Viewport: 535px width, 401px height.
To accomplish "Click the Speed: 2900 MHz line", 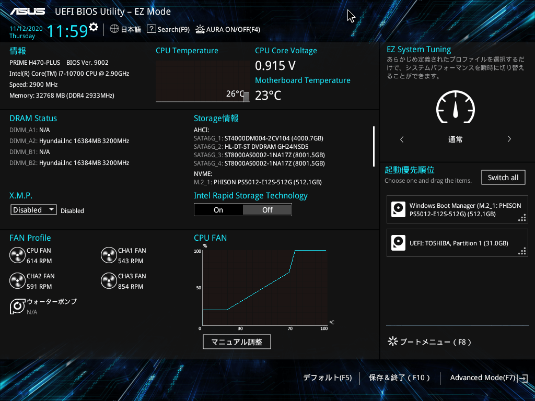I will (33, 85).
